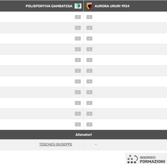The image size is (167, 164).
Task: Click Gambatesa's fifth row dash badge
Action: pyautogui.click(x=78, y=60)
